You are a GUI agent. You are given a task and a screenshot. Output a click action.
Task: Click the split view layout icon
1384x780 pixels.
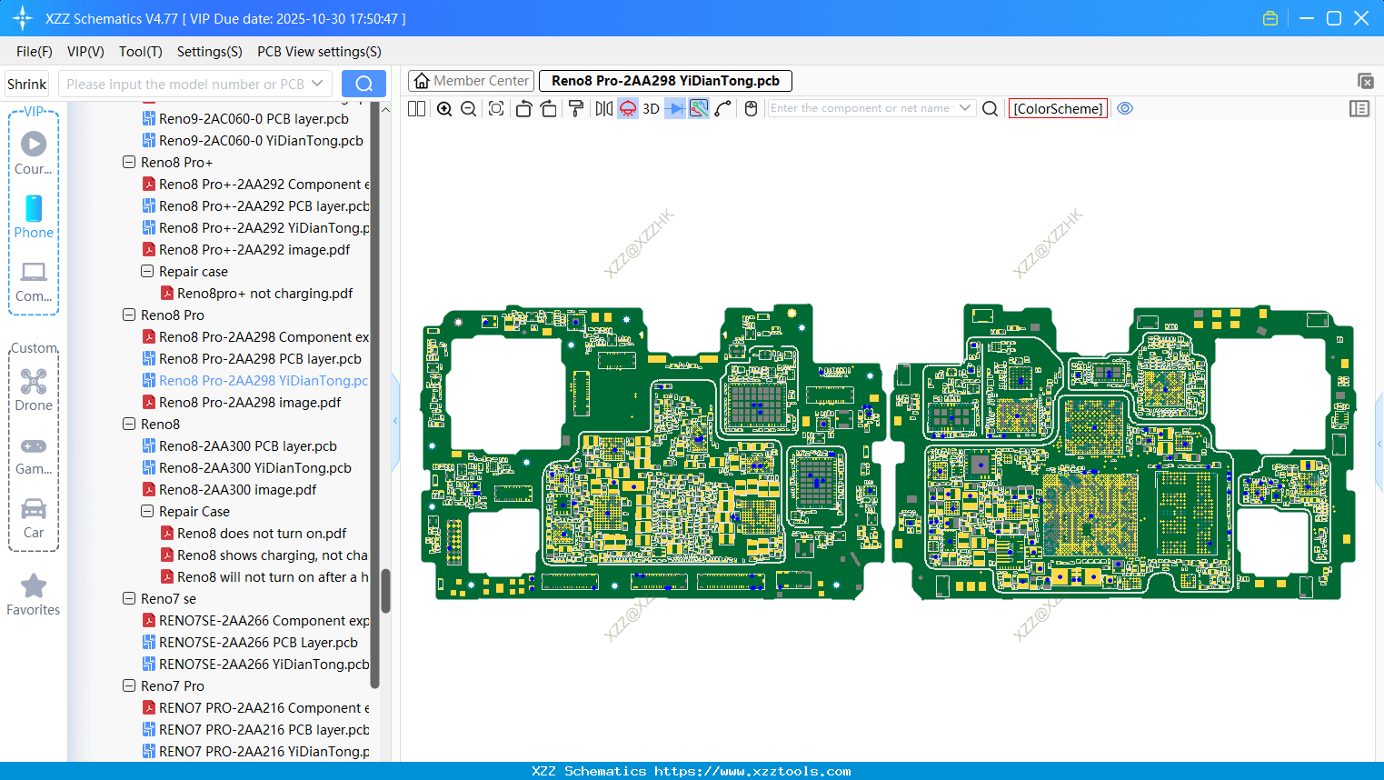pos(417,109)
